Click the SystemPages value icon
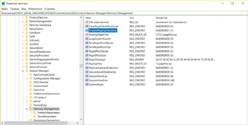This screenshot has height=125, width=248. (87, 85)
